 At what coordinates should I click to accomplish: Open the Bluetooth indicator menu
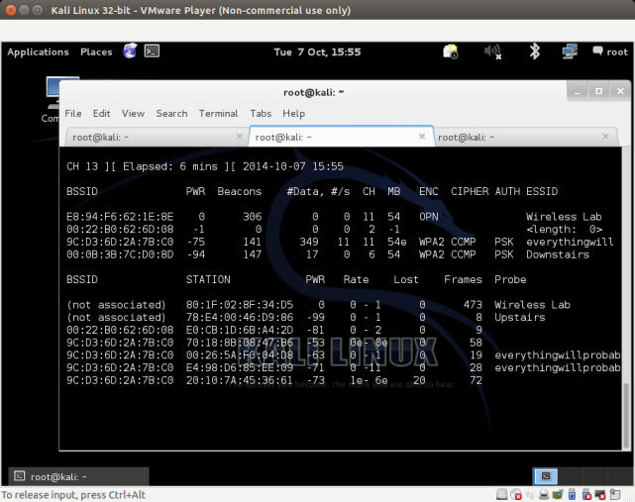point(535,51)
